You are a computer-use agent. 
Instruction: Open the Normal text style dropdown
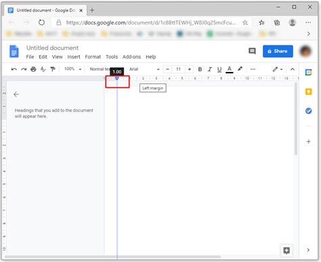(x=100, y=69)
